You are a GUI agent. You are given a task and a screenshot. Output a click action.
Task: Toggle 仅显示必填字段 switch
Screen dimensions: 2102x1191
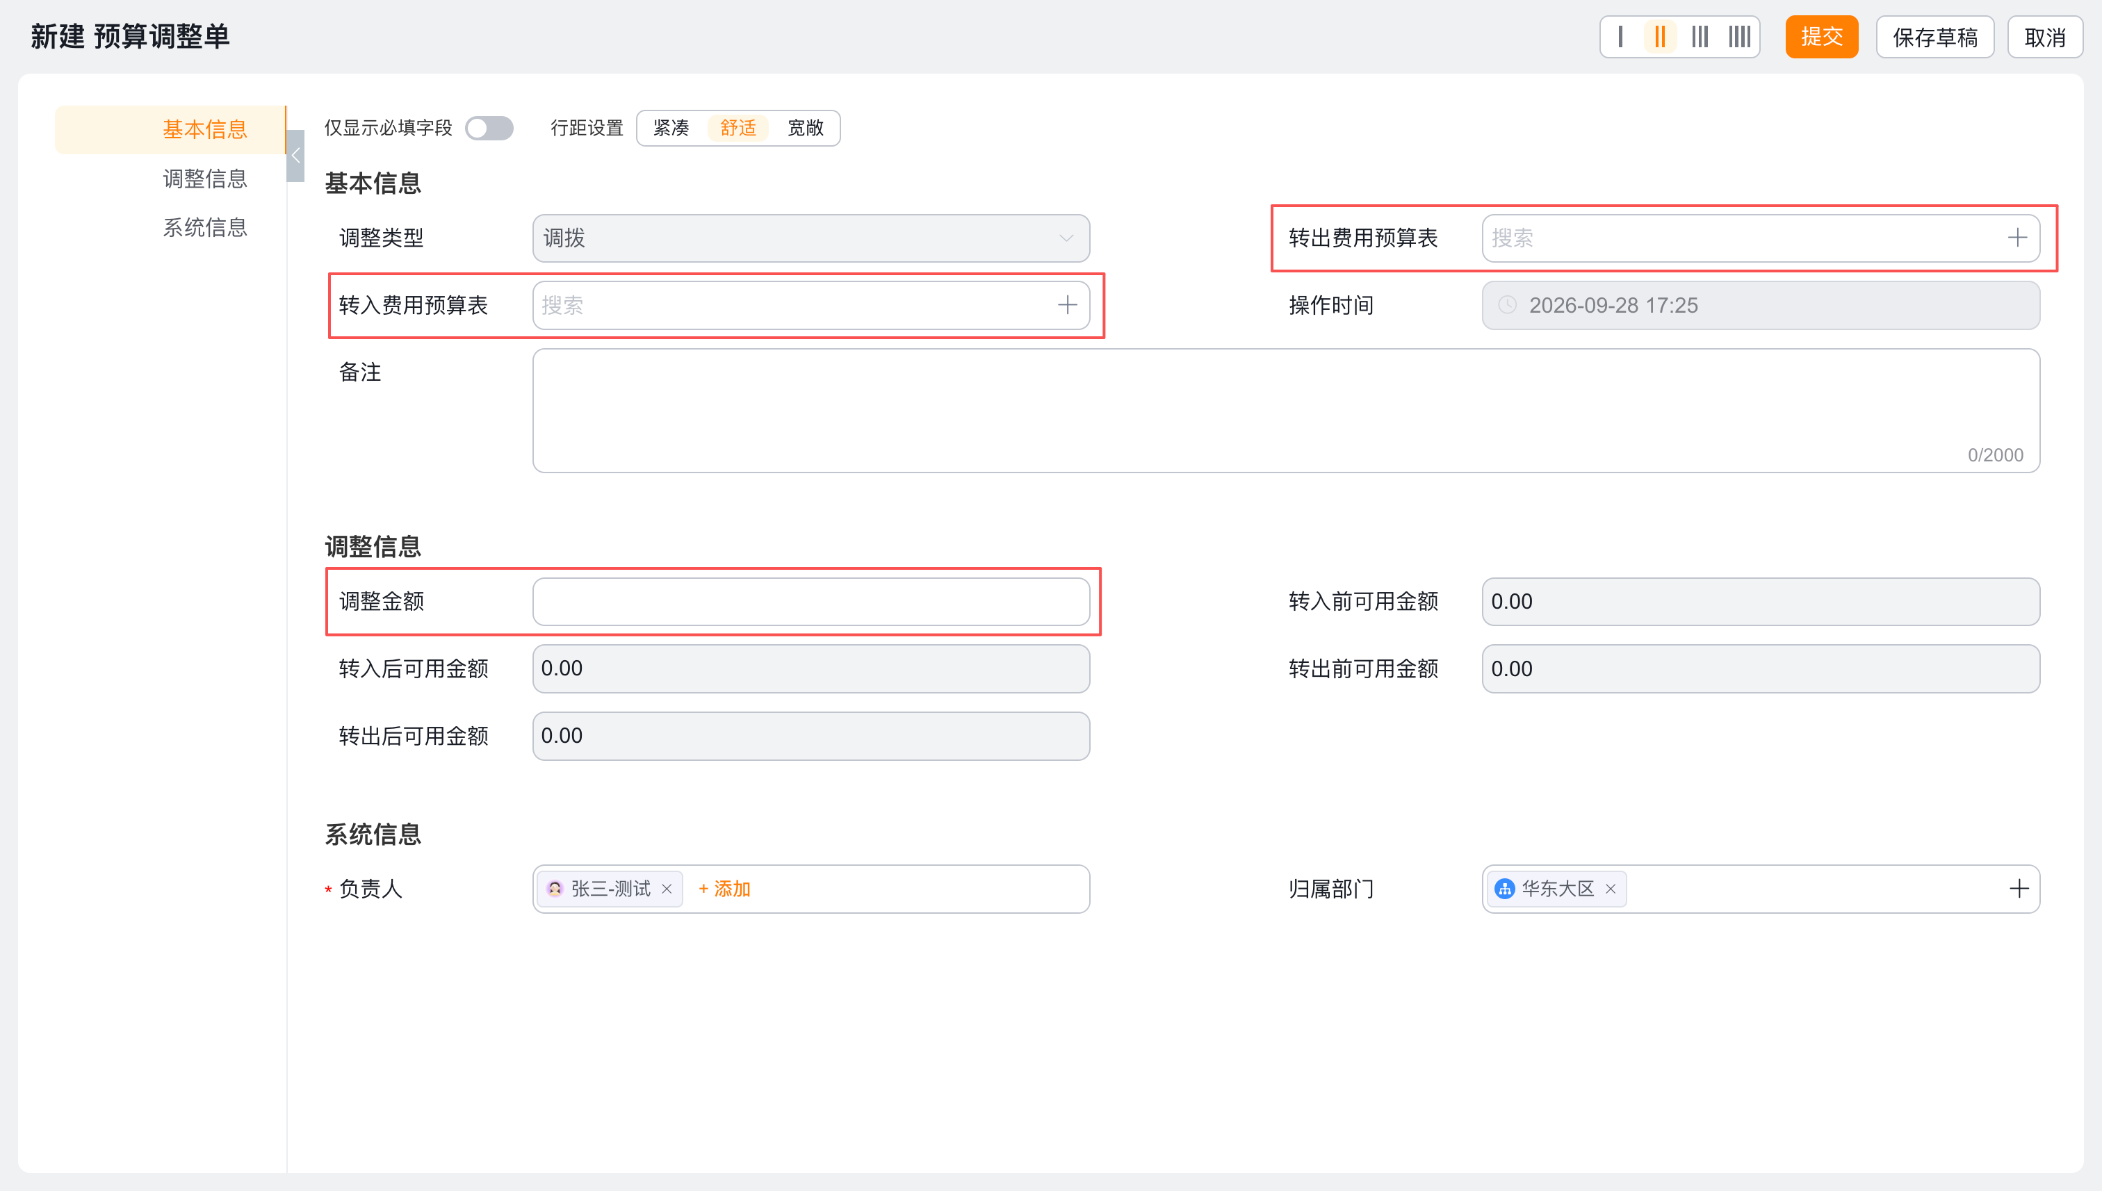[489, 129]
